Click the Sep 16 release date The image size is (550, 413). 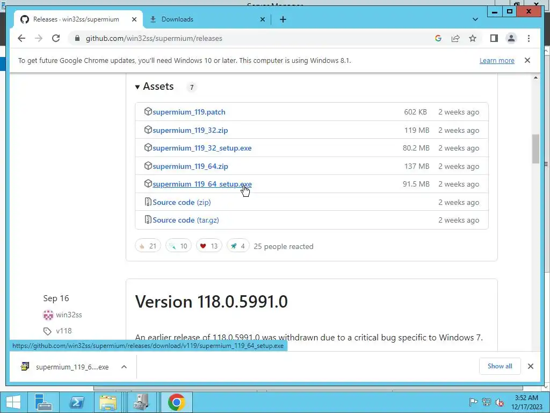56,298
